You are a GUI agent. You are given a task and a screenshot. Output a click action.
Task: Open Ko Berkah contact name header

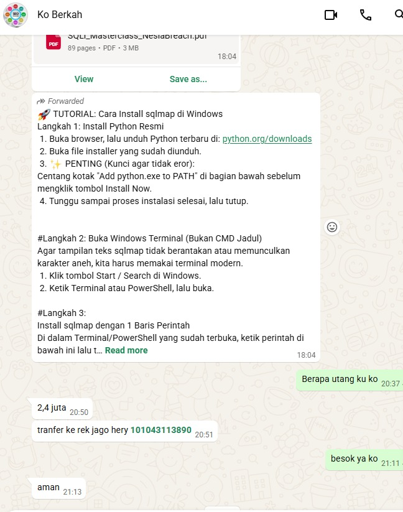[x=60, y=15]
